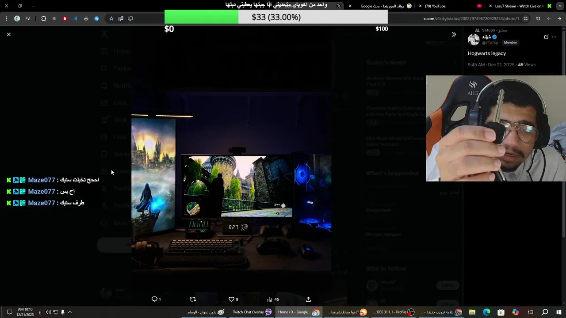Open the media control playlist icon
566x318 pixels.
pyautogui.click(x=28, y=19)
